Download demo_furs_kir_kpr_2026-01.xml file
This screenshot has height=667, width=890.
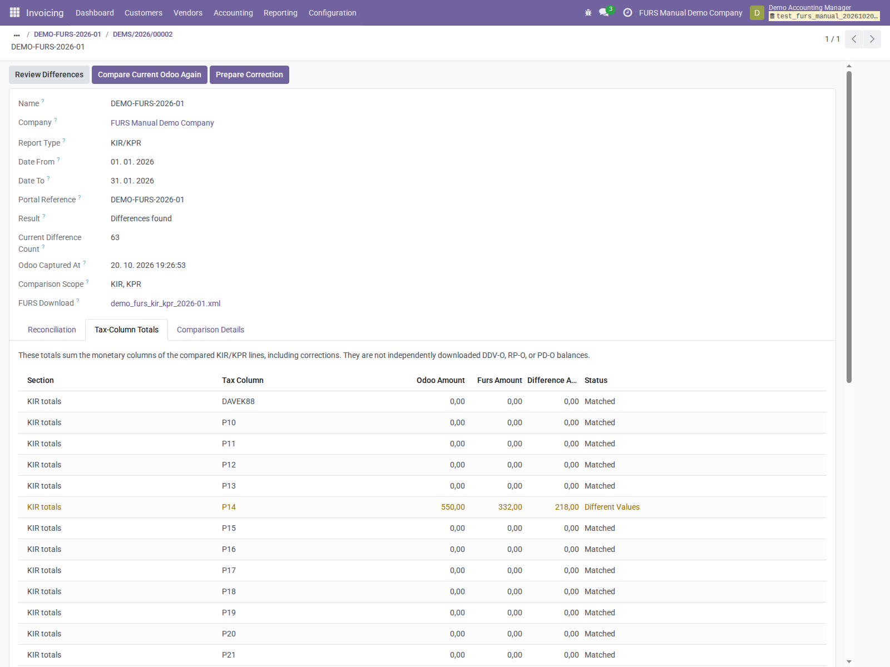(165, 303)
